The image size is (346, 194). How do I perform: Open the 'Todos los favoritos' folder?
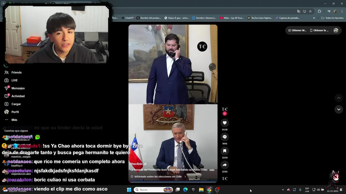[332, 18]
